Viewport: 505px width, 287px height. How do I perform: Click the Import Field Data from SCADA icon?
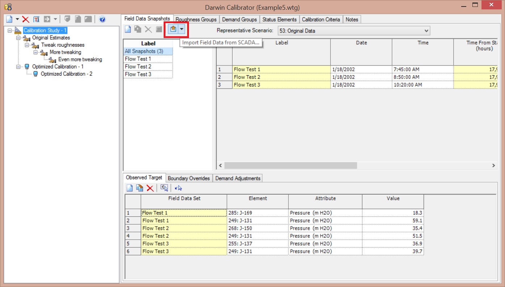[173, 30]
